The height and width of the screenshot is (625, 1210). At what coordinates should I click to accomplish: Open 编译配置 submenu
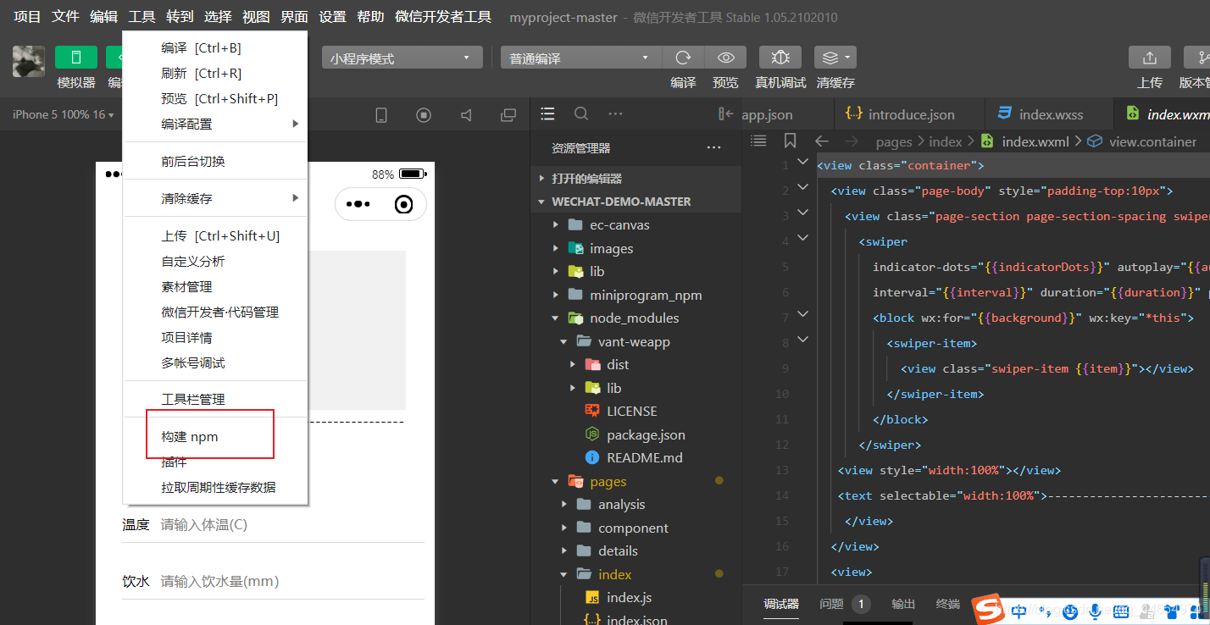(x=215, y=124)
